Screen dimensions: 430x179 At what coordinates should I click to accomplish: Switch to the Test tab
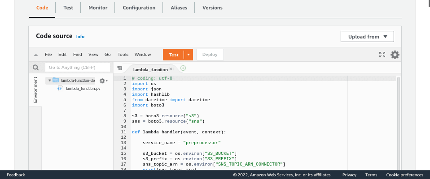point(68,8)
